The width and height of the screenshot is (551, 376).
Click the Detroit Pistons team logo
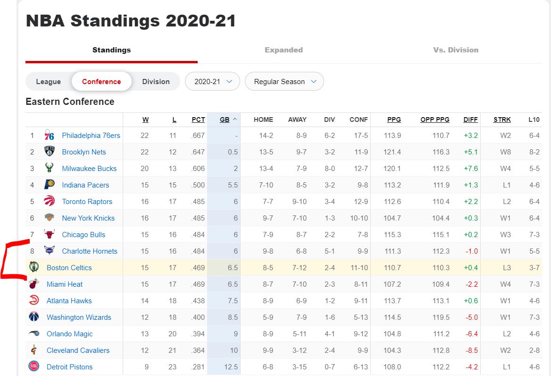(x=34, y=367)
